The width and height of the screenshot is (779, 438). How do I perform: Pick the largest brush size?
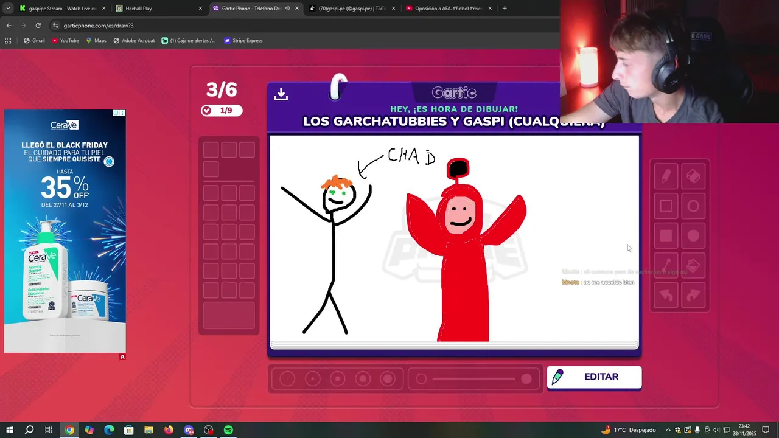point(388,379)
